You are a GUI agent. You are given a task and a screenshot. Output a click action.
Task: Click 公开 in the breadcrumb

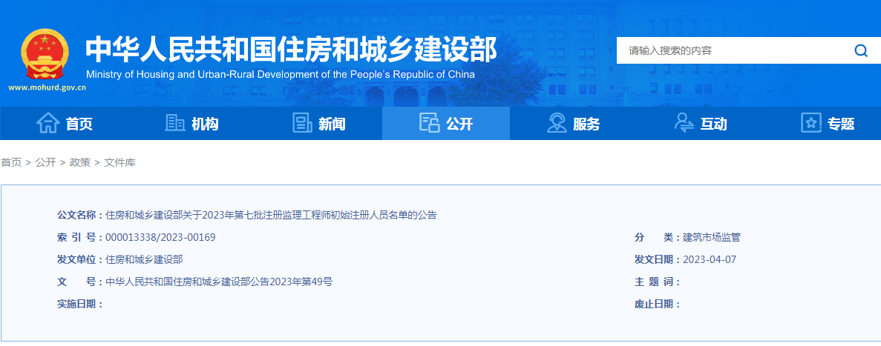coord(45,162)
